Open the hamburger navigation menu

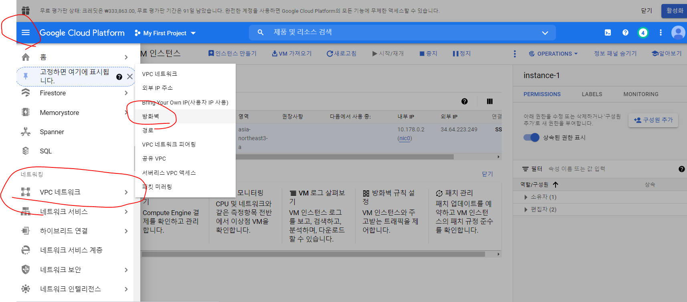26,32
